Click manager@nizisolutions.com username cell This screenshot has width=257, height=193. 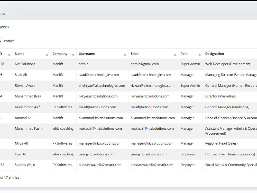(102, 143)
